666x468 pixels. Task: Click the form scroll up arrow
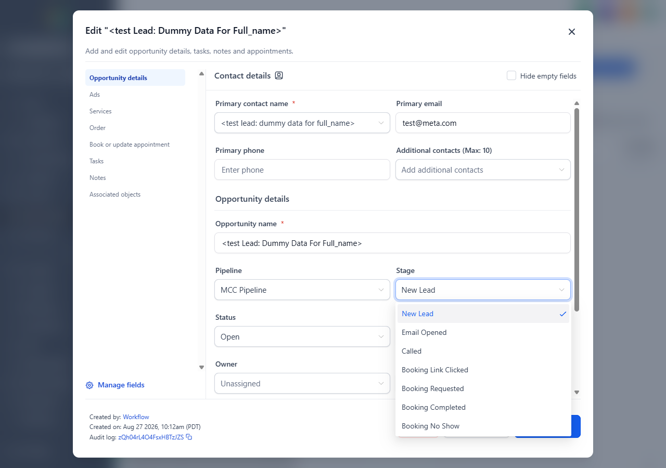(x=577, y=103)
